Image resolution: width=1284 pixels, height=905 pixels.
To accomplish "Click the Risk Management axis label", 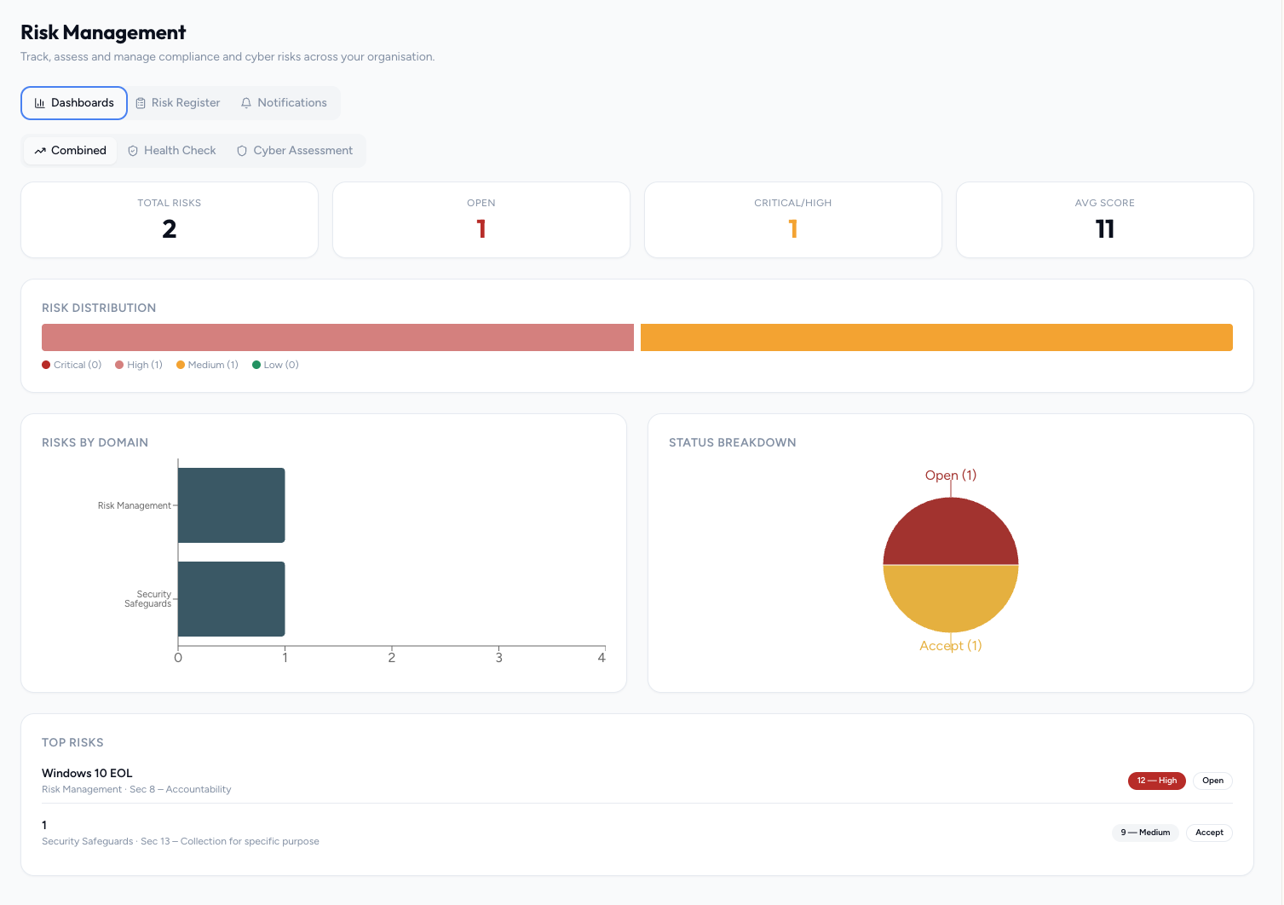I will pos(135,505).
